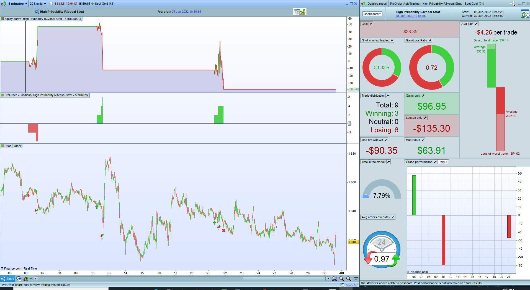Click the Avg gain widget label
This screenshot has height=290, width=530.
tap(467, 24)
